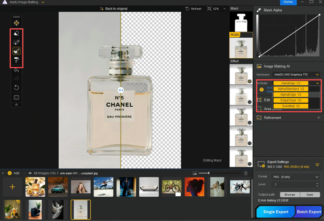This screenshot has height=221, width=324.
Task: Select the Mask preview thumbnail
Action: point(241,22)
